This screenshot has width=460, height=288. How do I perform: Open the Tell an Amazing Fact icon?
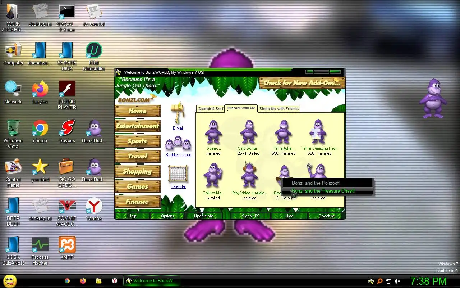coord(318,132)
